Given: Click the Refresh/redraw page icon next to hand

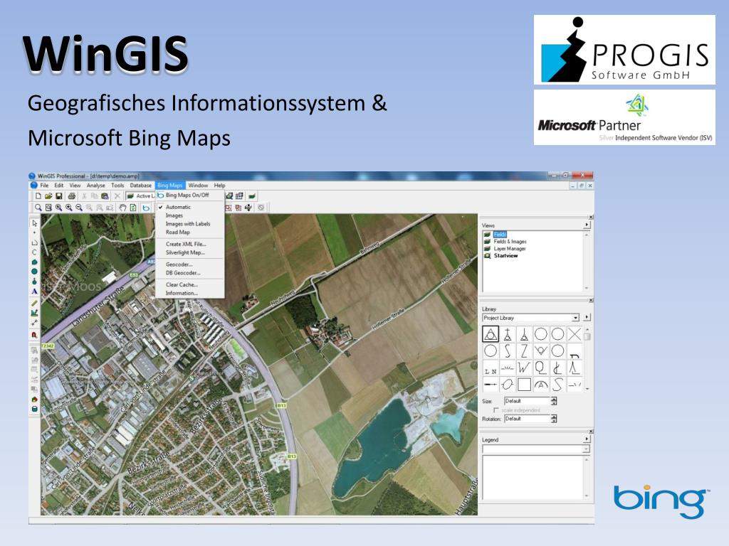Looking at the screenshot, I should (133, 208).
